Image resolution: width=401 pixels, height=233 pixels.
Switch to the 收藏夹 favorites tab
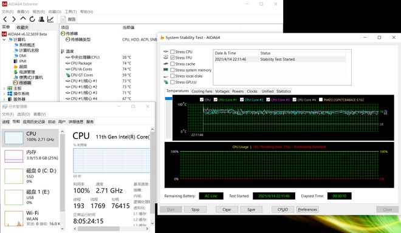[x=22, y=27]
